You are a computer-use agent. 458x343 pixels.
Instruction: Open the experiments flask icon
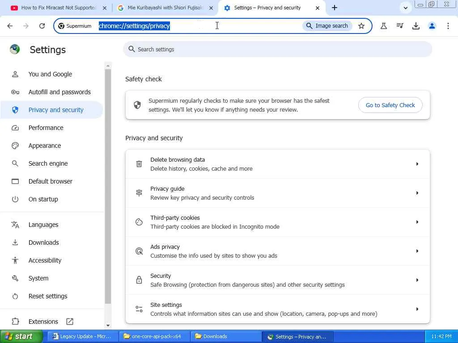pos(383,26)
